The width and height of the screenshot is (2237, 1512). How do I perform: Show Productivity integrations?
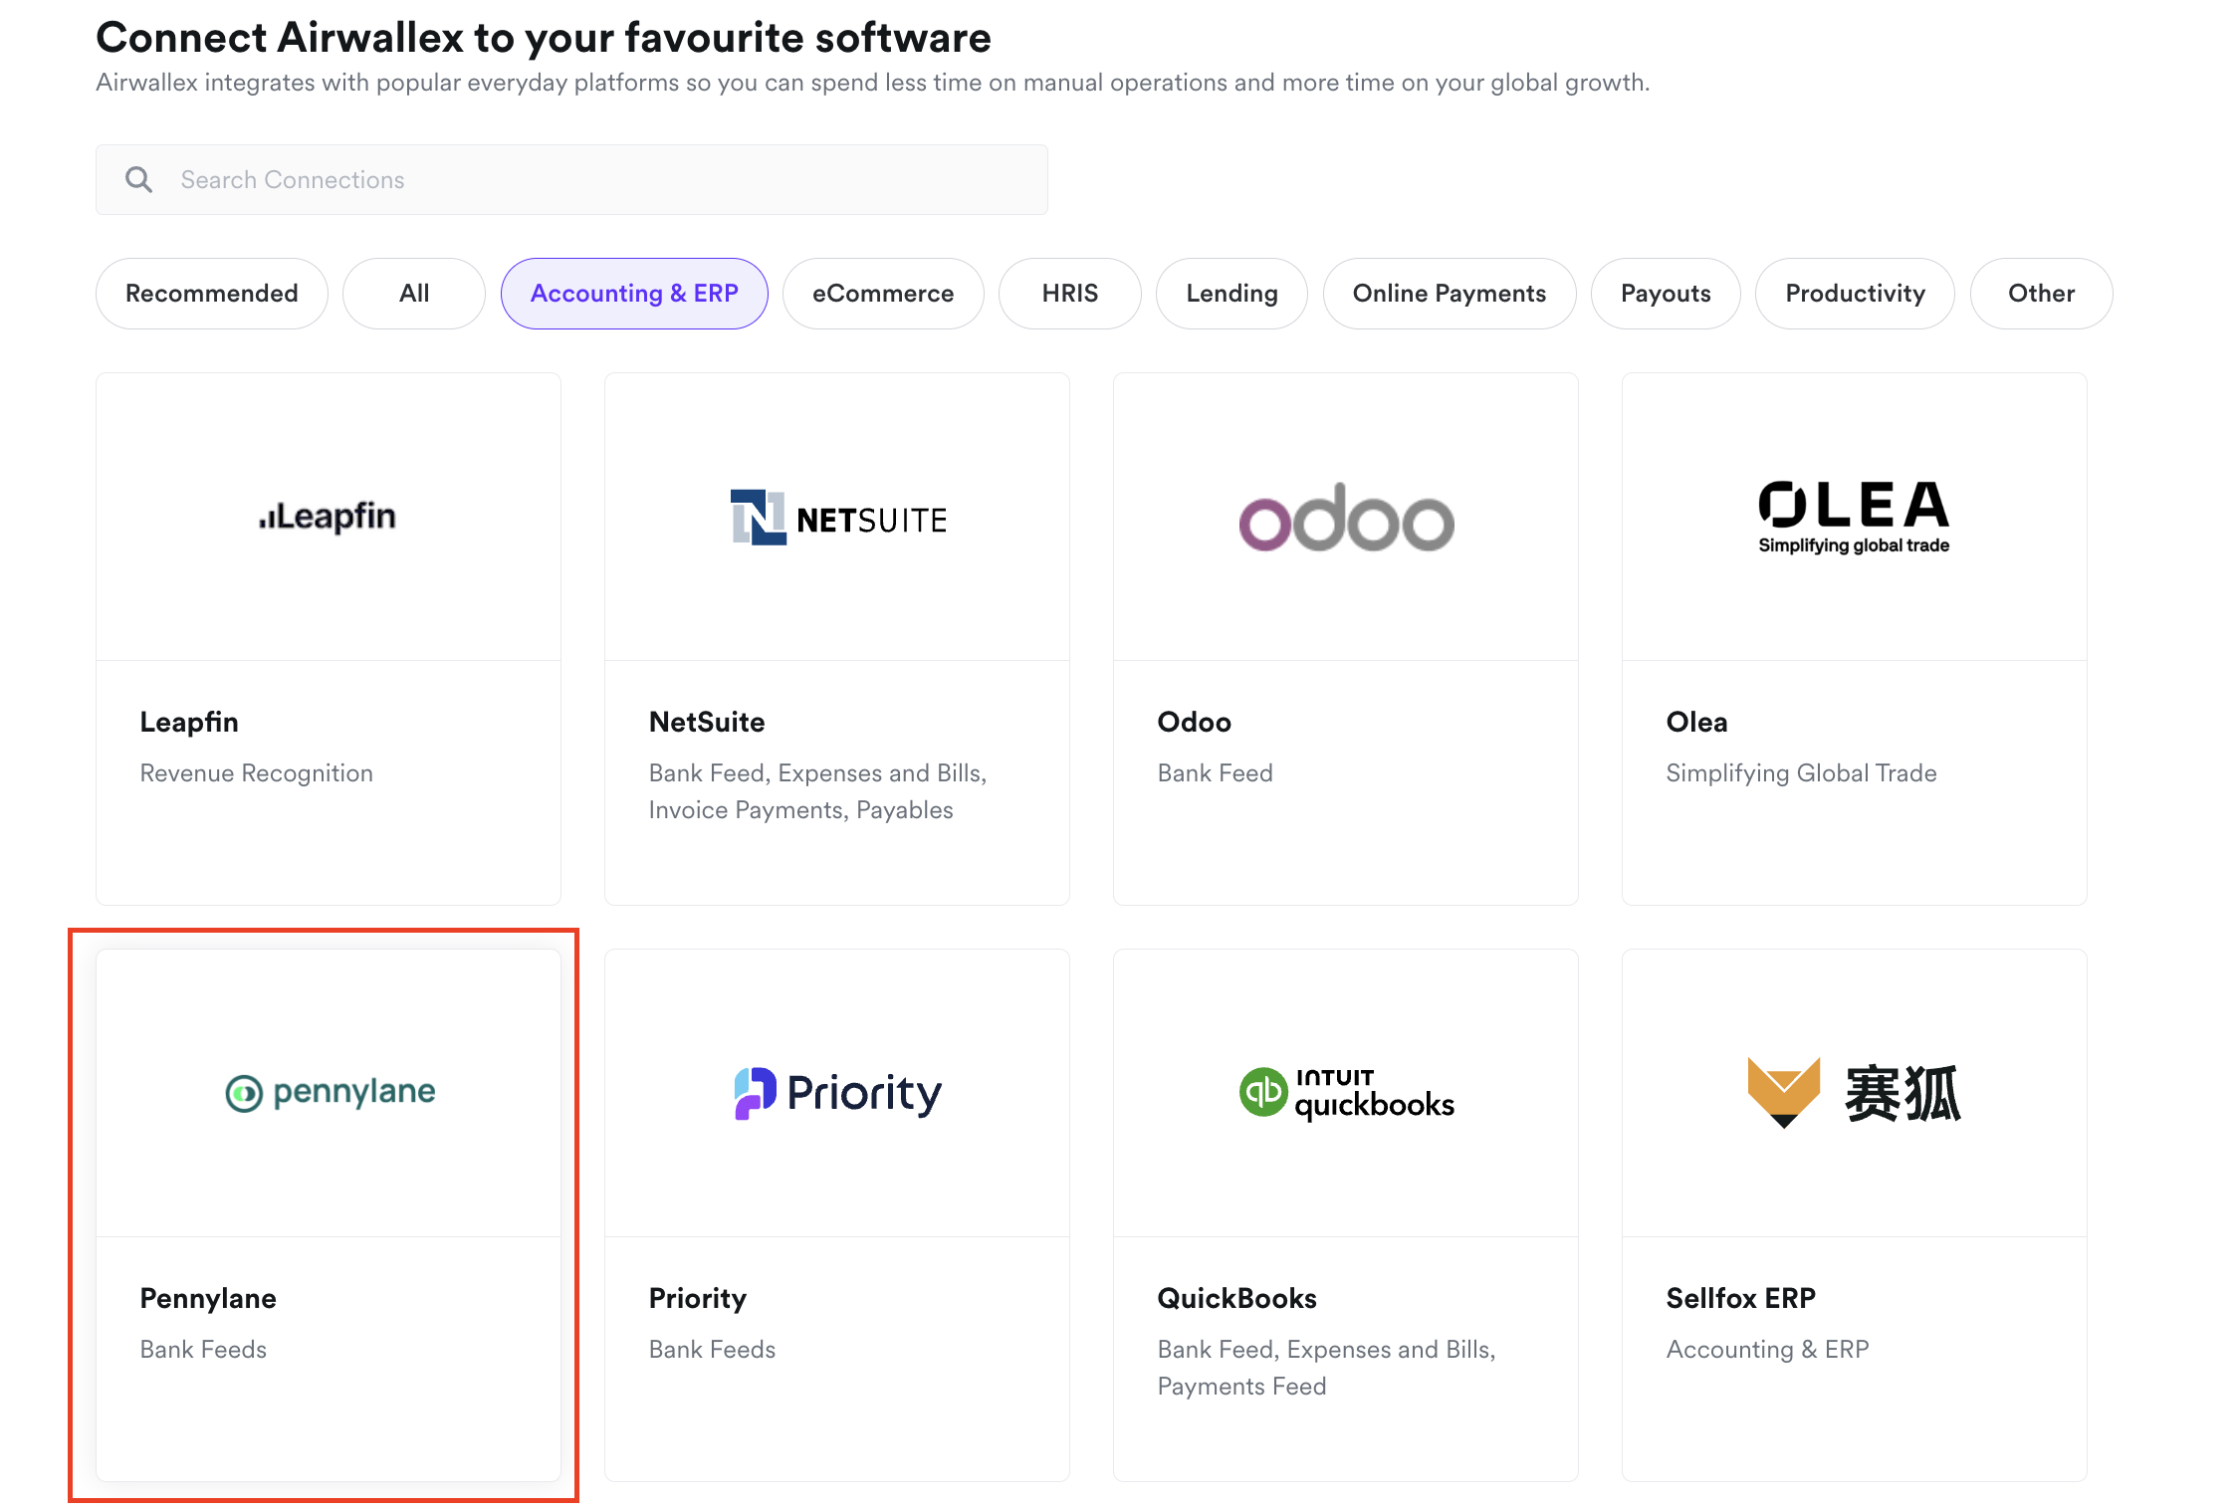[x=1855, y=294]
